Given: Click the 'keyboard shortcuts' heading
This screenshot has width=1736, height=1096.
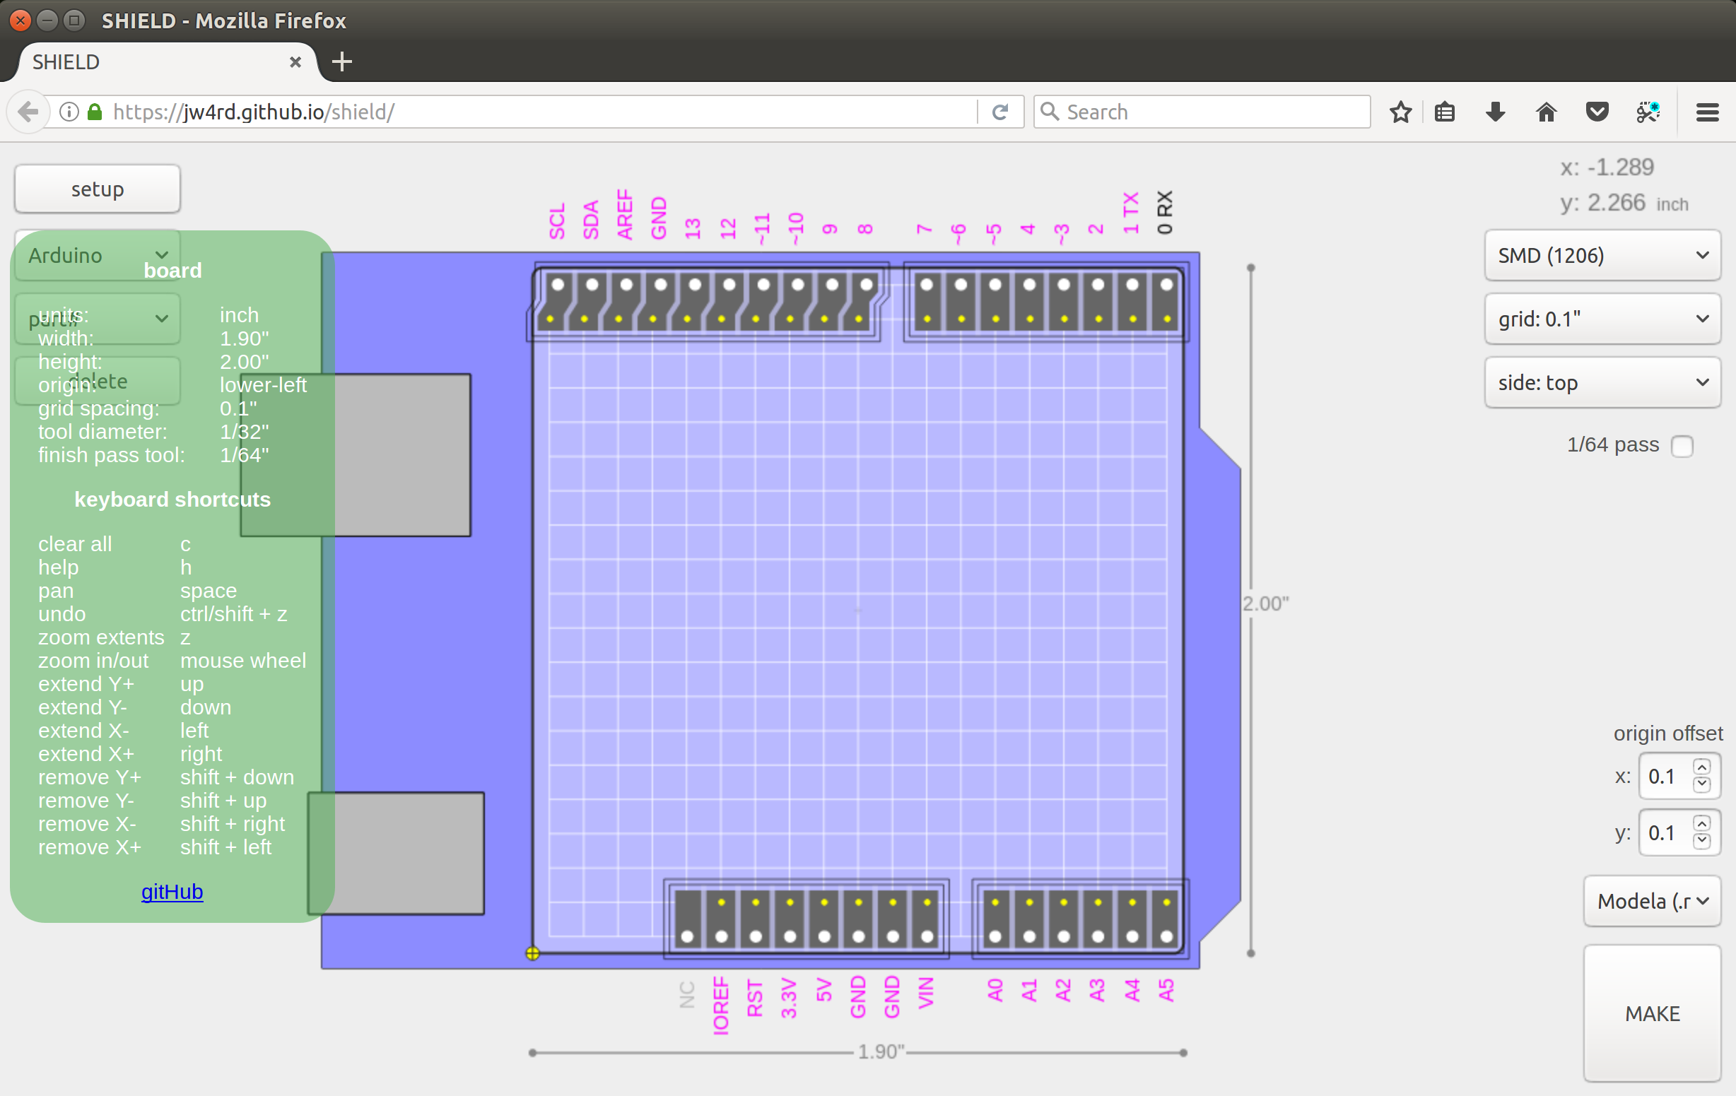Looking at the screenshot, I should coord(172,500).
